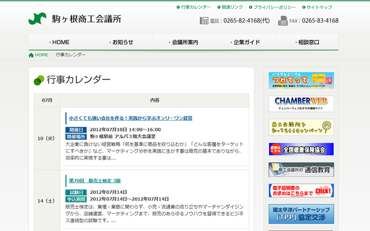Go to 会議所案内 navigation tab

[184, 42]
